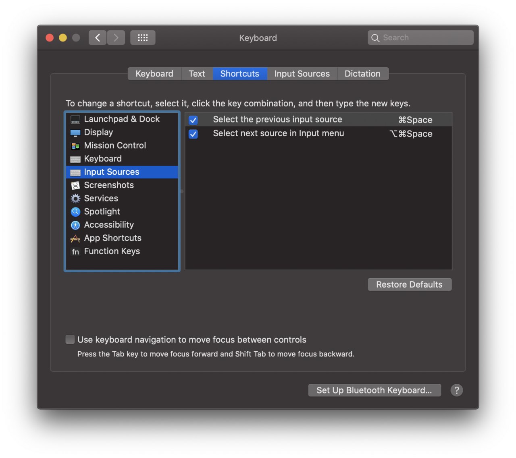Viewport: 516px width, 458px height.
Task: Select Screenshots label in sidebar
Action: pos(109,185)
